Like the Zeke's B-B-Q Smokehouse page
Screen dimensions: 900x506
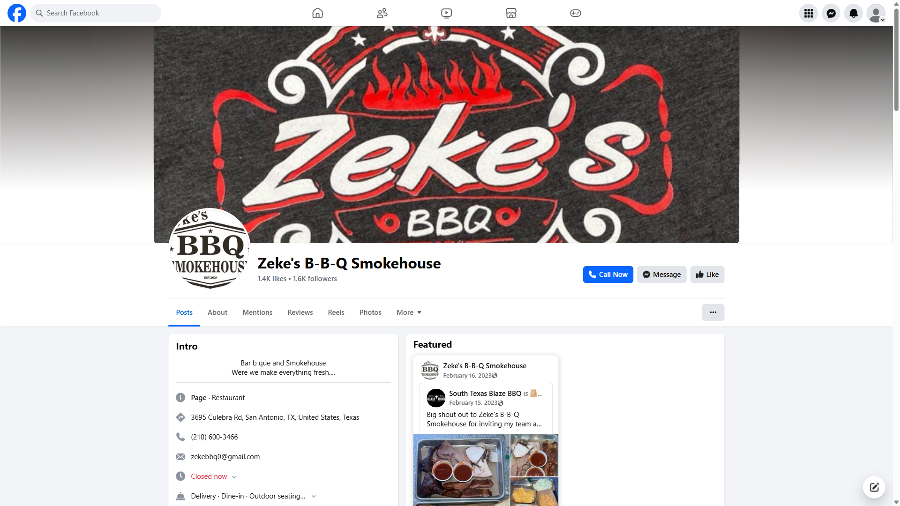(707, 275)
